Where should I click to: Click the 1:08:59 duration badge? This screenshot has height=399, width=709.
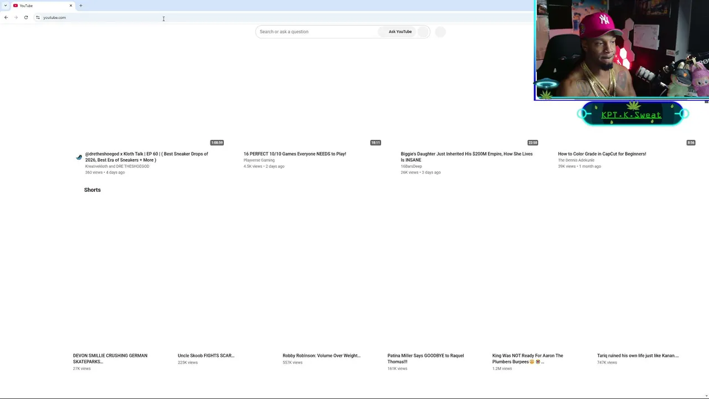tap(217, 142)
